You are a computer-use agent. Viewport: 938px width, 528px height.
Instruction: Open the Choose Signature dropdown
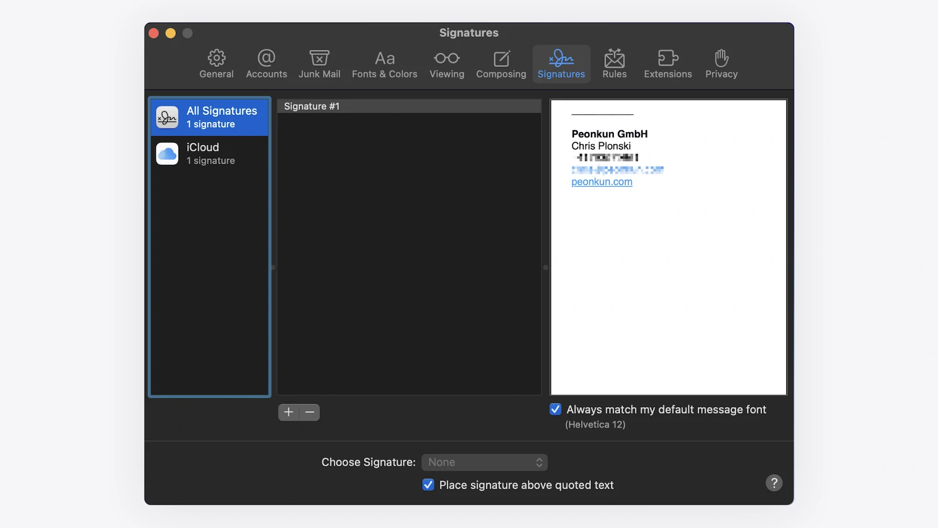point(484,462)
